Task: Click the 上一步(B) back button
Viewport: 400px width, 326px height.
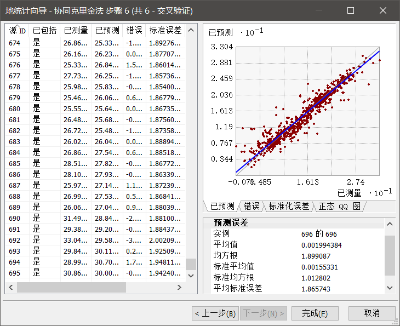Action: point(215,313)
